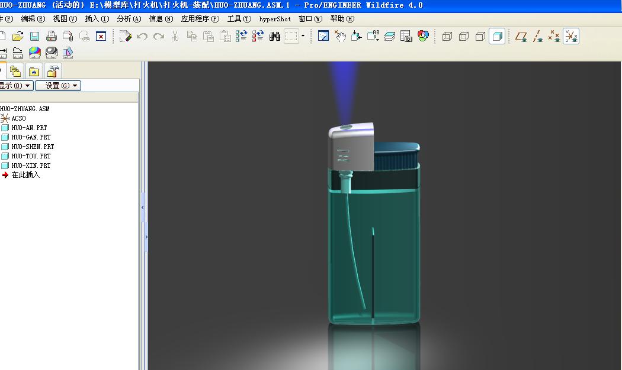Image resolution: width=622 pixels, height=370 pixels.
Task: Open the hyperShot menu
Action: (275, 19)
